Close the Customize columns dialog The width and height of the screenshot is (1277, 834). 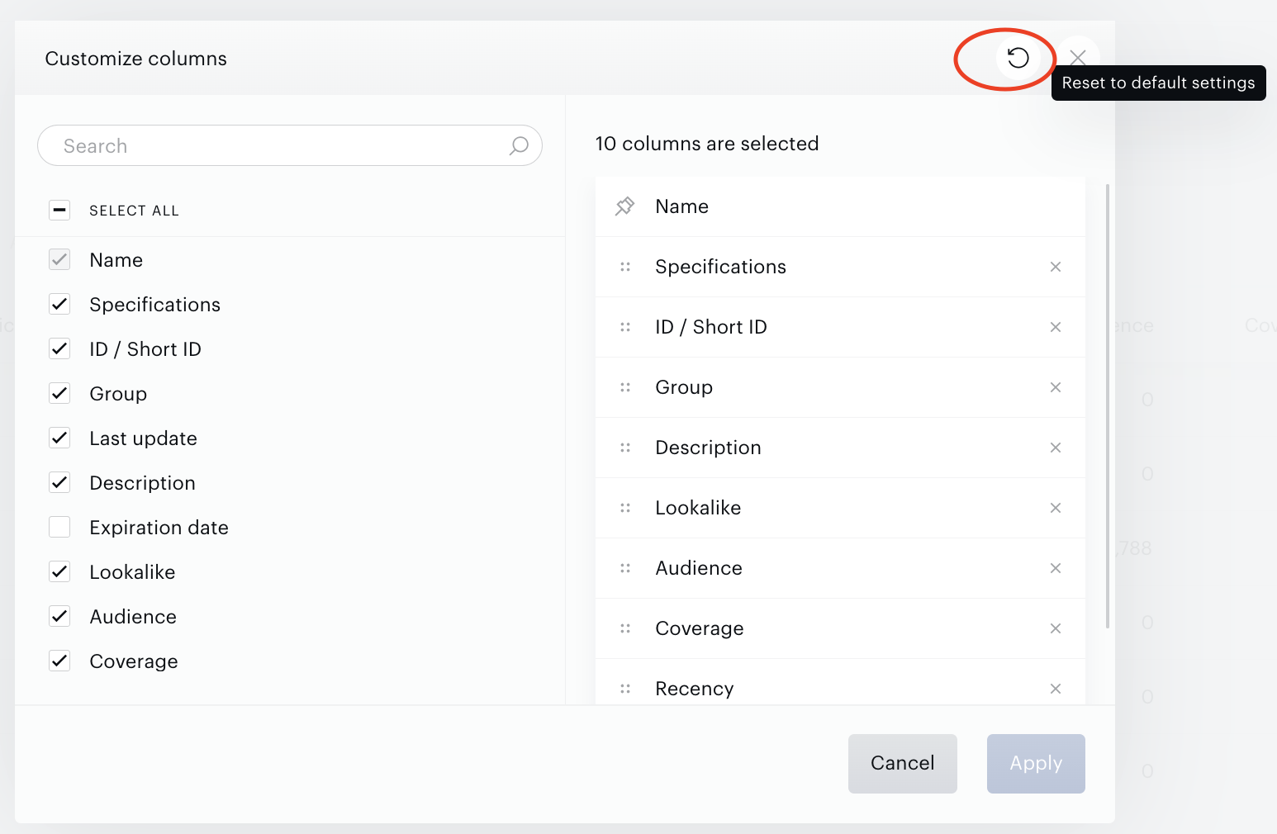click(x=1078, y=58)
